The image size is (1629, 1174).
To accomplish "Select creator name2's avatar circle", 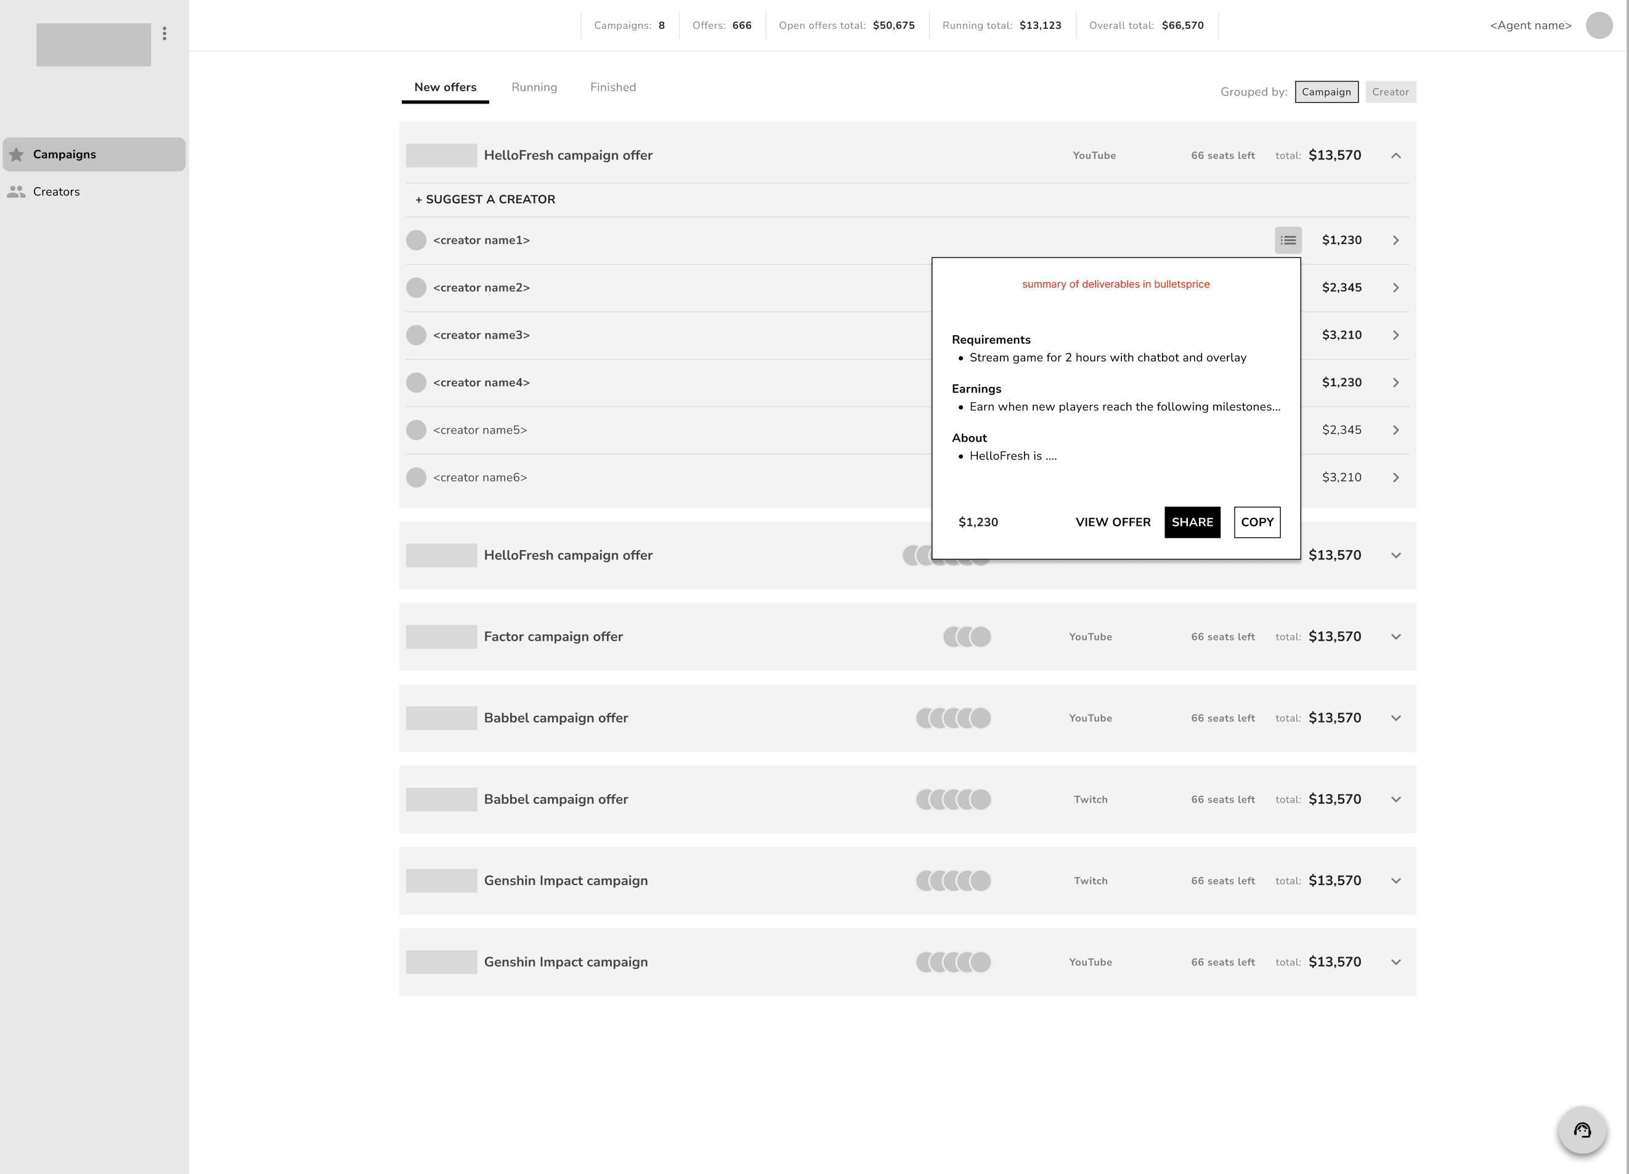I will coord(416,287).
